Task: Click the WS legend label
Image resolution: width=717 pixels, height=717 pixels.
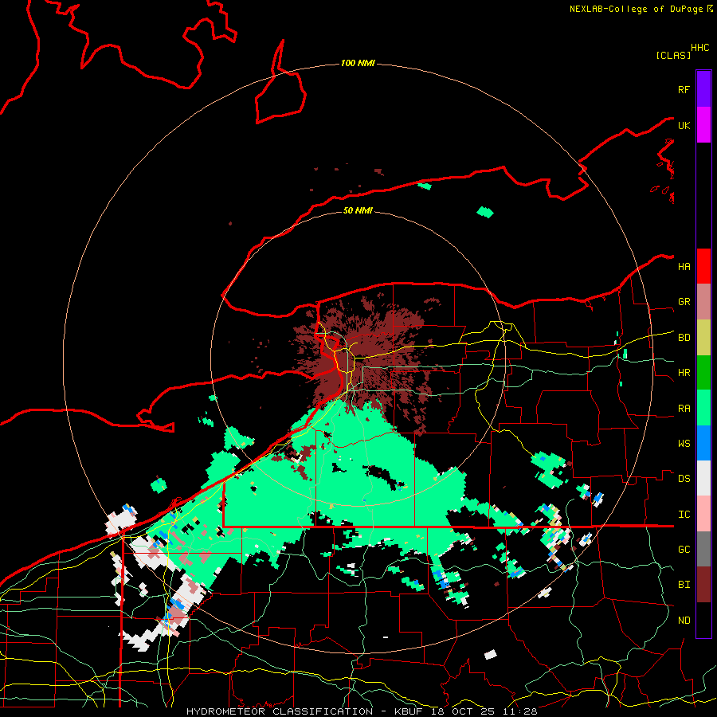Action: [684, 444]
